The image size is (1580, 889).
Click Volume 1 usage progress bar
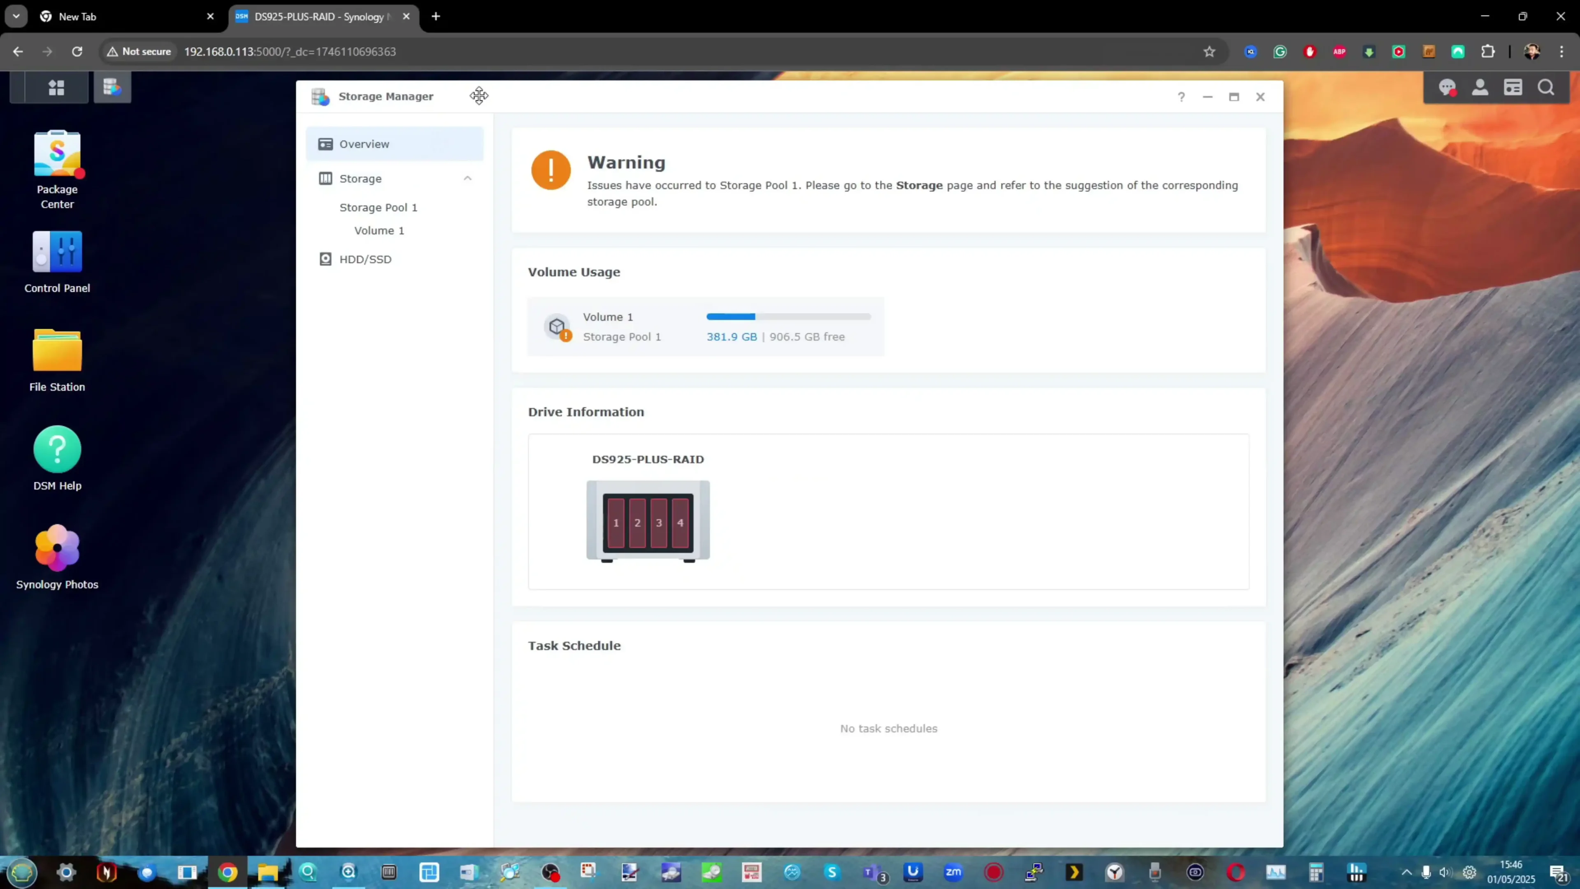tap(788, 317)
